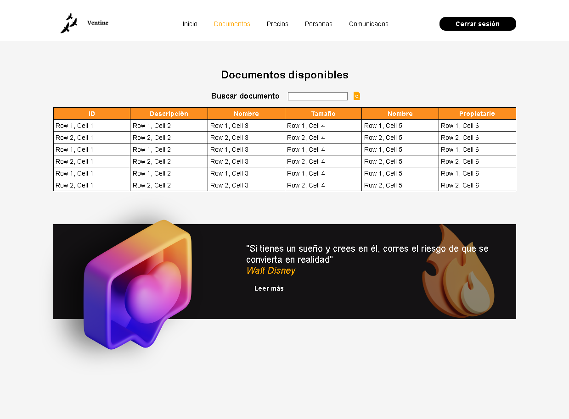Click inside the Buscar documento search field
Screen dimensions: 569x419
coord(317,96)
